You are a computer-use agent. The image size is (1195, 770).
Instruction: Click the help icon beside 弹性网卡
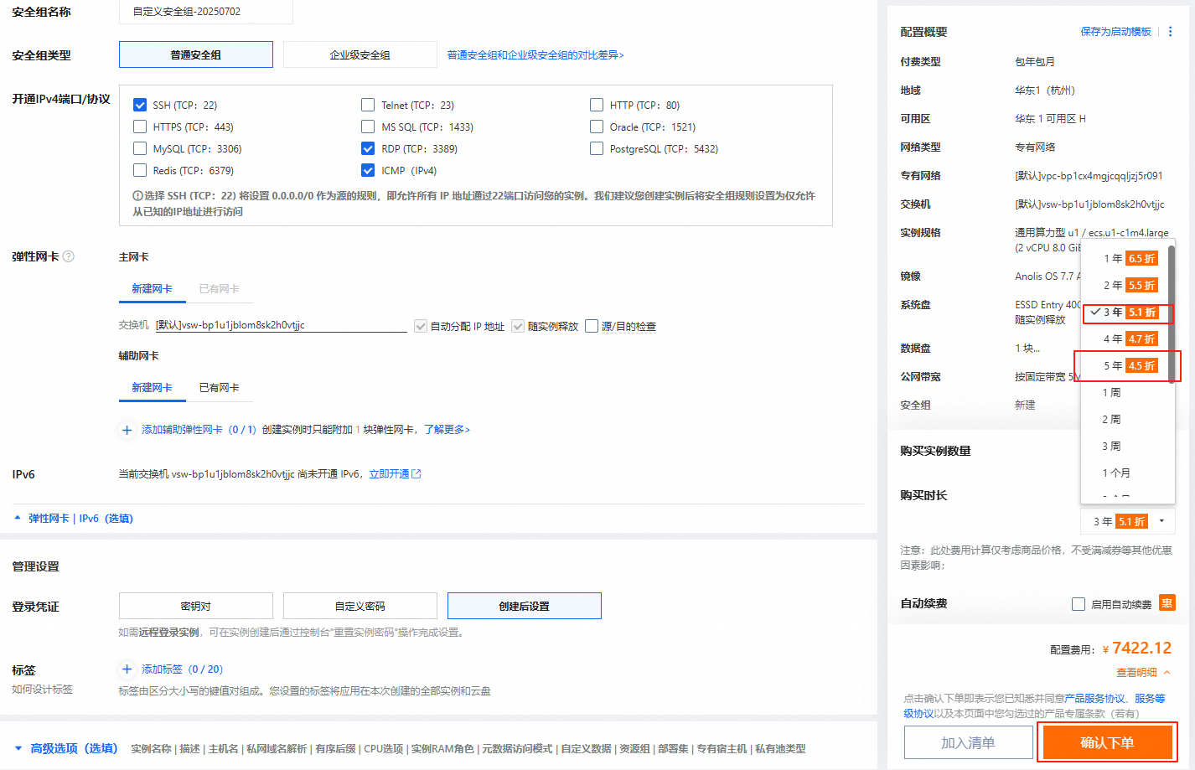[x=69, y=256]
